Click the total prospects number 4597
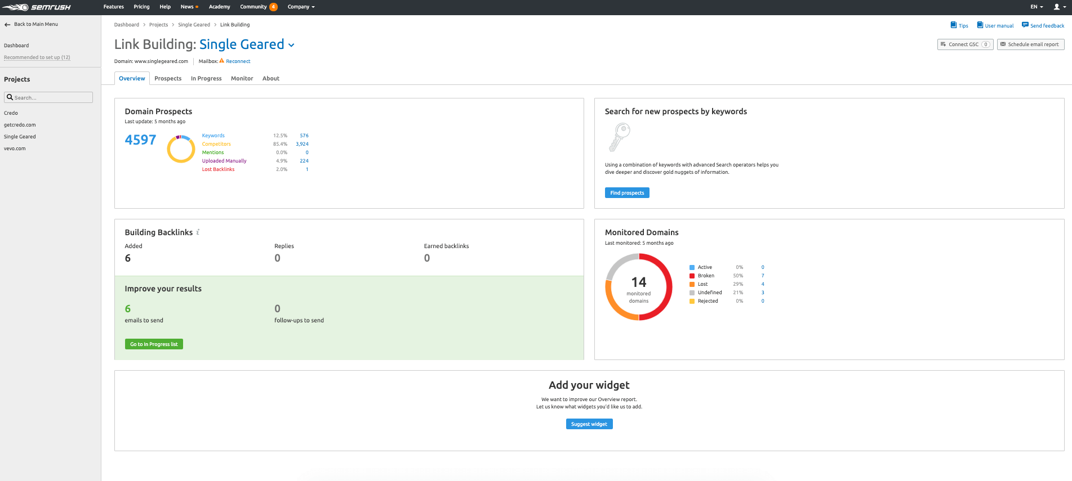This screenshot has width=1072, height=481. click(140, 140)
